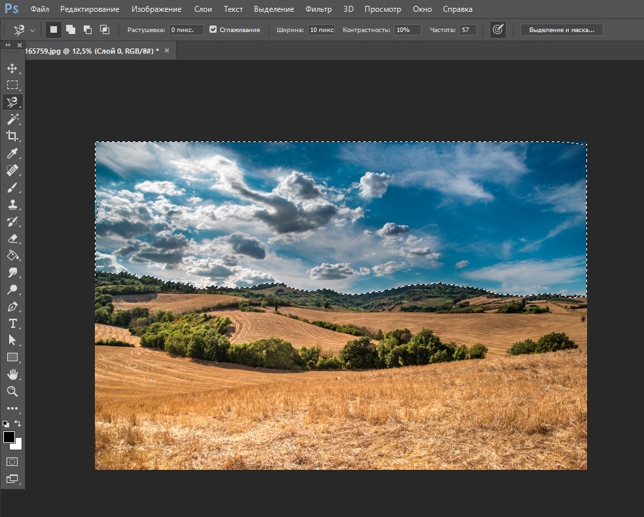The width and height of the screenshot is (644, 517).
Task: Toggle the Сглаживание checkbox
Action: pyautogui.click(x=213, y=30)
